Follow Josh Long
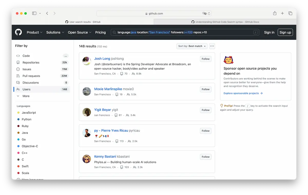This screenshot has height=195, width=308. (x=205, y=59)
